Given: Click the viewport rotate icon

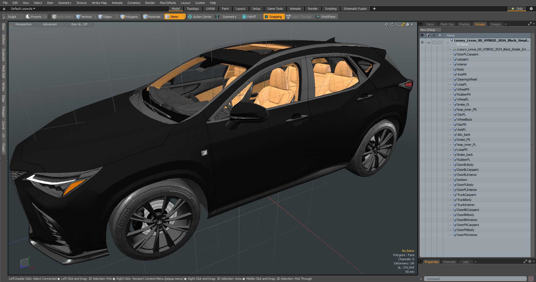Looking at the screenshot, I should pyautogui.click(x=392, y=25).
